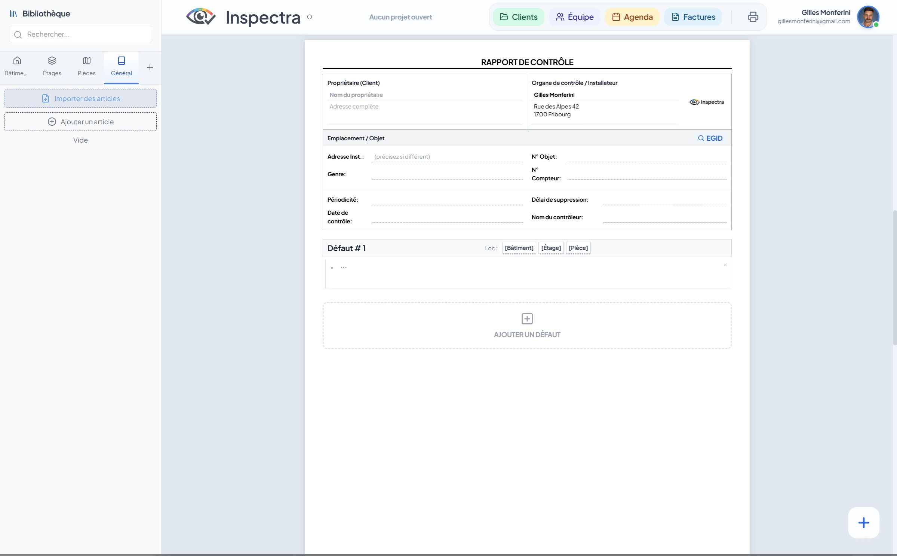897x556 pixels.
Task: Click the small circle status indicator by Inspectra
Action: point(310,17)
